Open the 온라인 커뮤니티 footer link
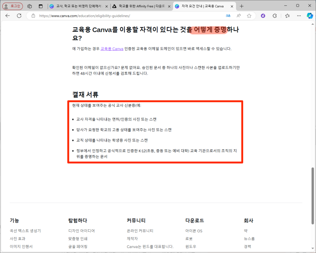Screen dimensions: 316x253 (140, 231)
